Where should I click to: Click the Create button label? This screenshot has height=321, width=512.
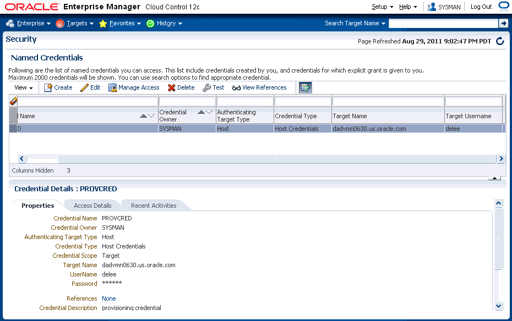coord(63,87)
